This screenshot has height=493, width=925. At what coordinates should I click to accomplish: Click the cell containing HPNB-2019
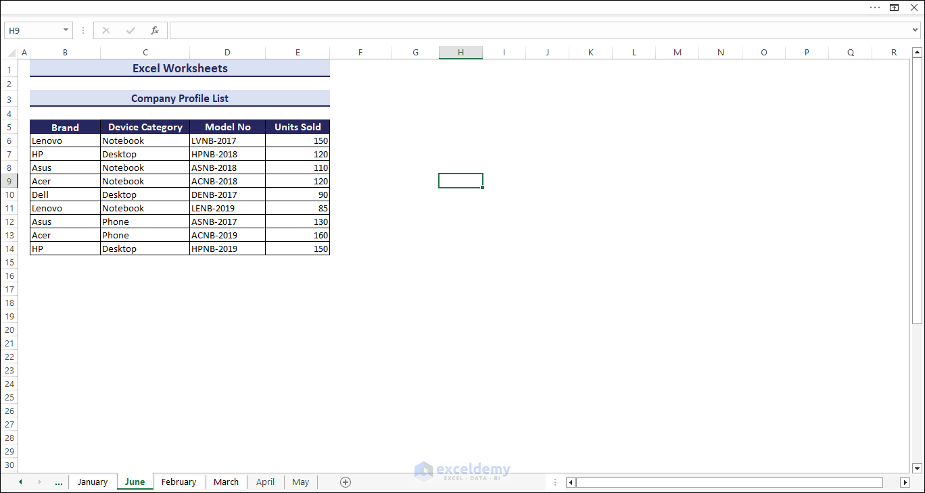228,249
